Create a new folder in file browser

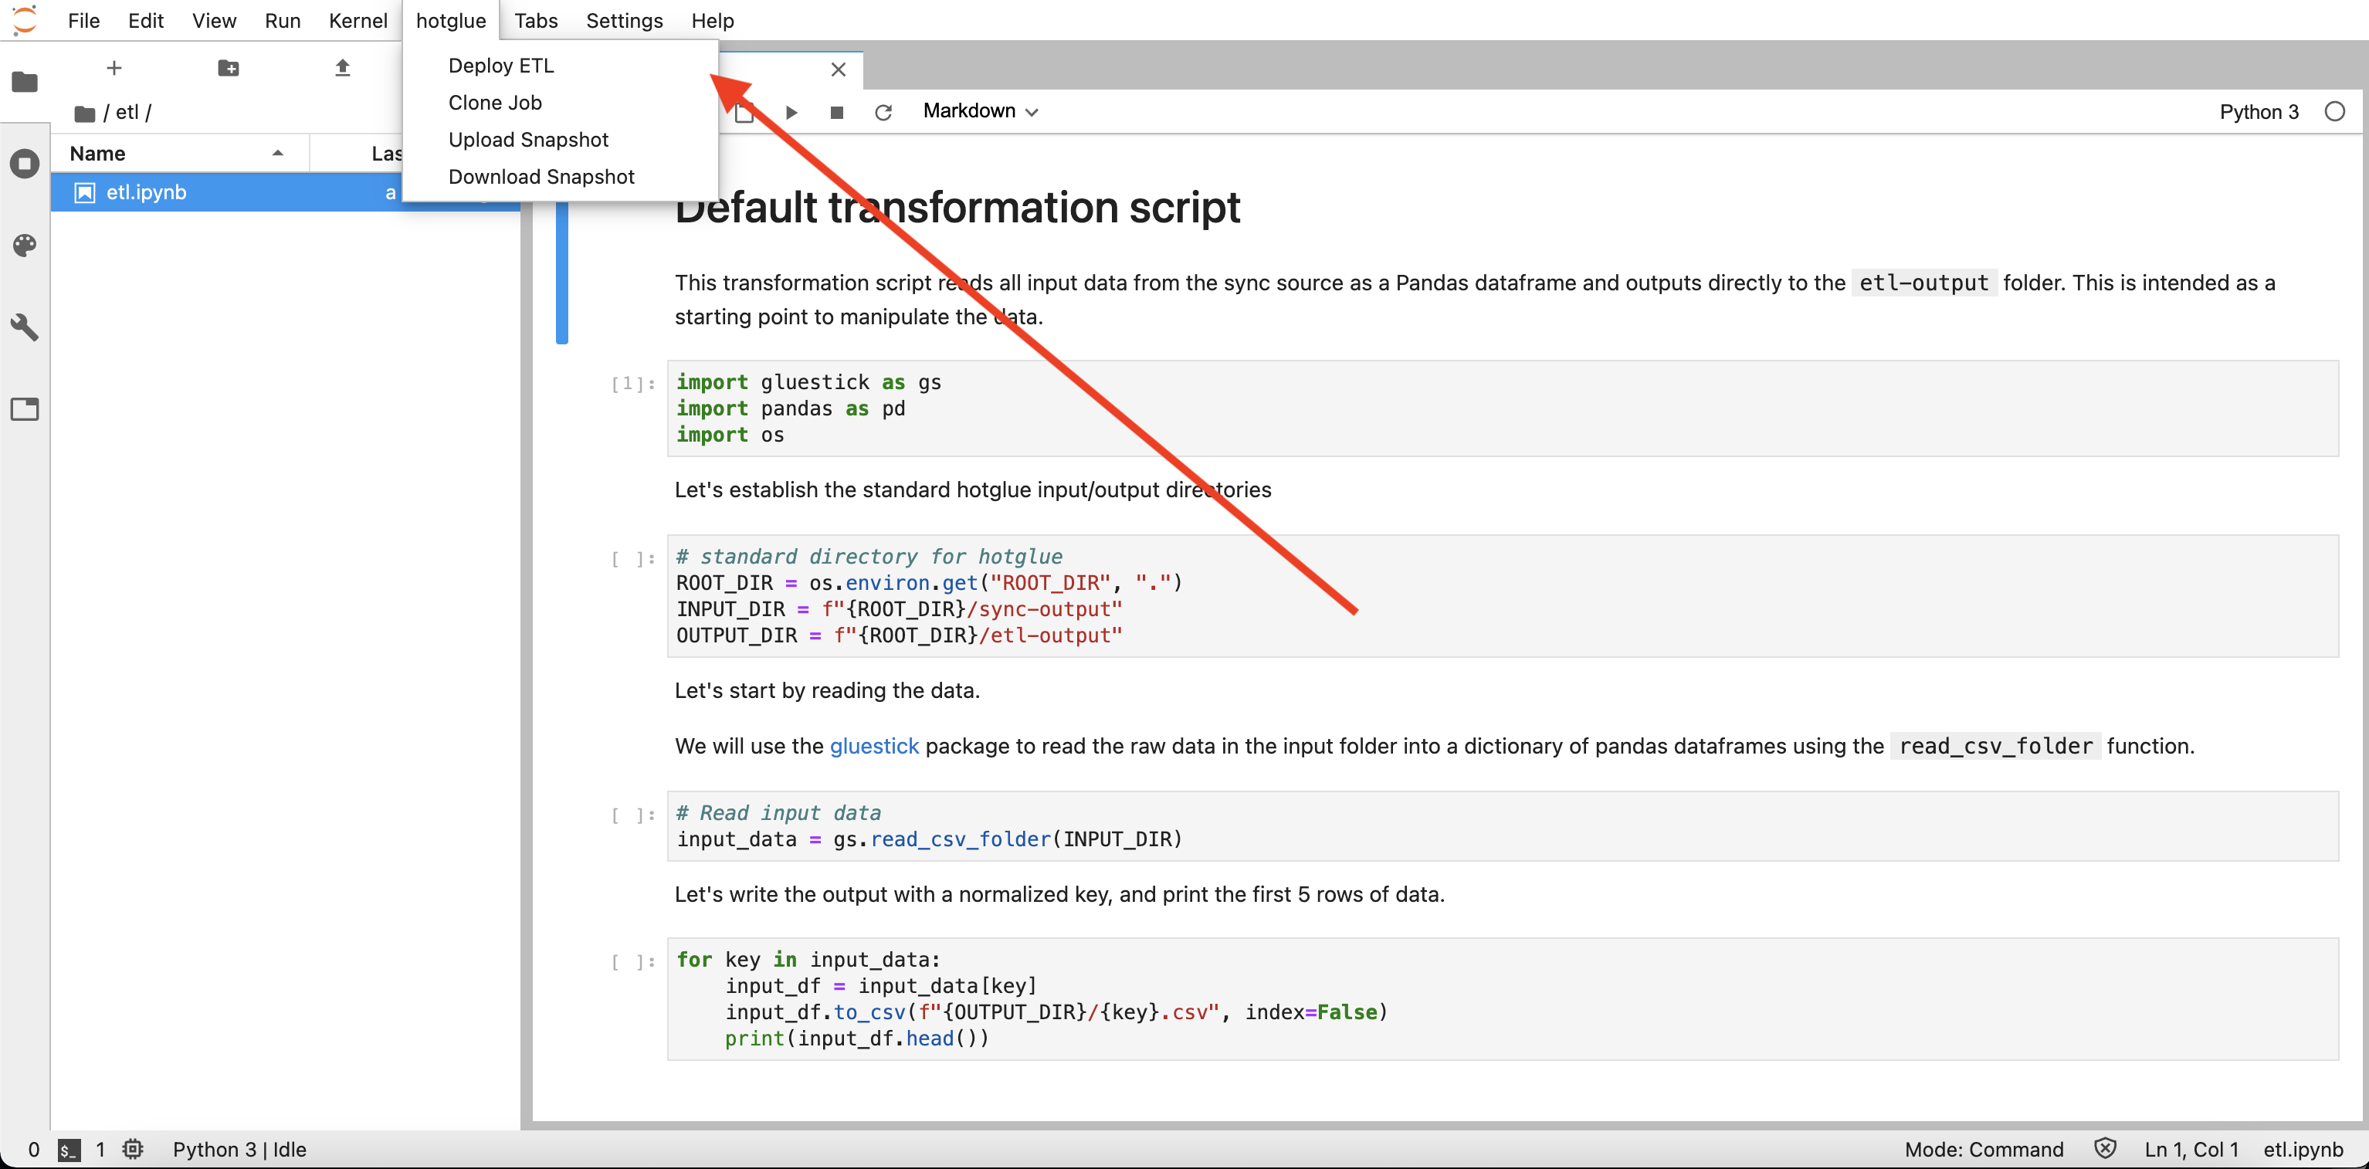click(x=228, y=68)
